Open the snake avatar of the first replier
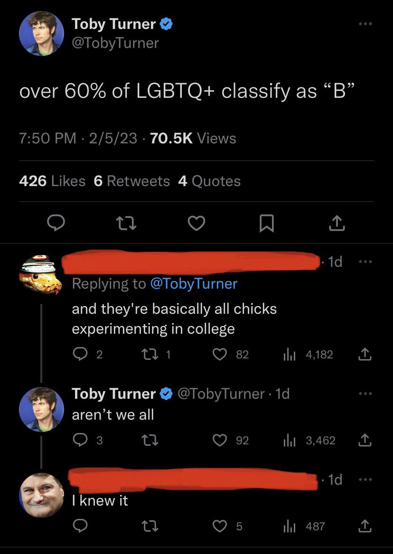Viewport: 393px width, 554px height. pos(40,275)
